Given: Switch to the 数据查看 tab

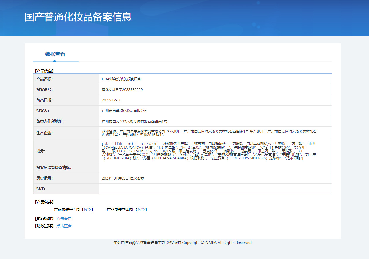Looking at the screenshot, I should point(55,54).
